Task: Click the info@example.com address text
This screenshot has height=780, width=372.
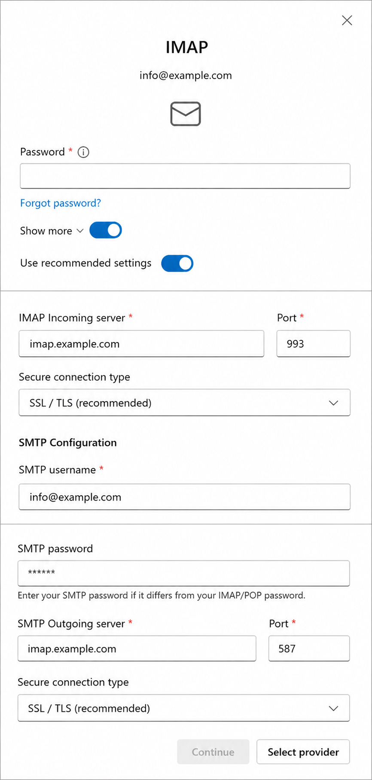Action: tap(186, 76)
